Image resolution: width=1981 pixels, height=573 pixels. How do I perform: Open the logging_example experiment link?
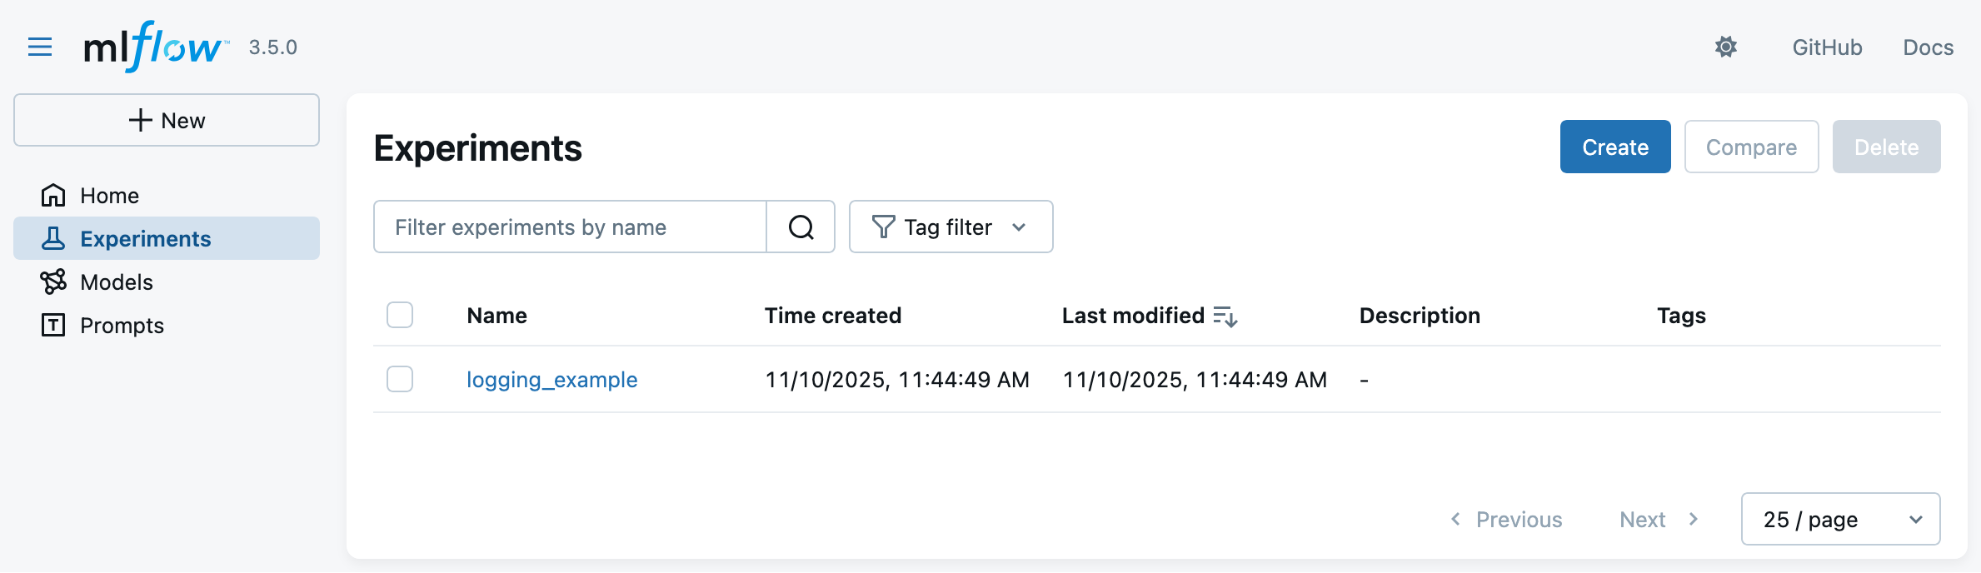click(x=551, y=380)
